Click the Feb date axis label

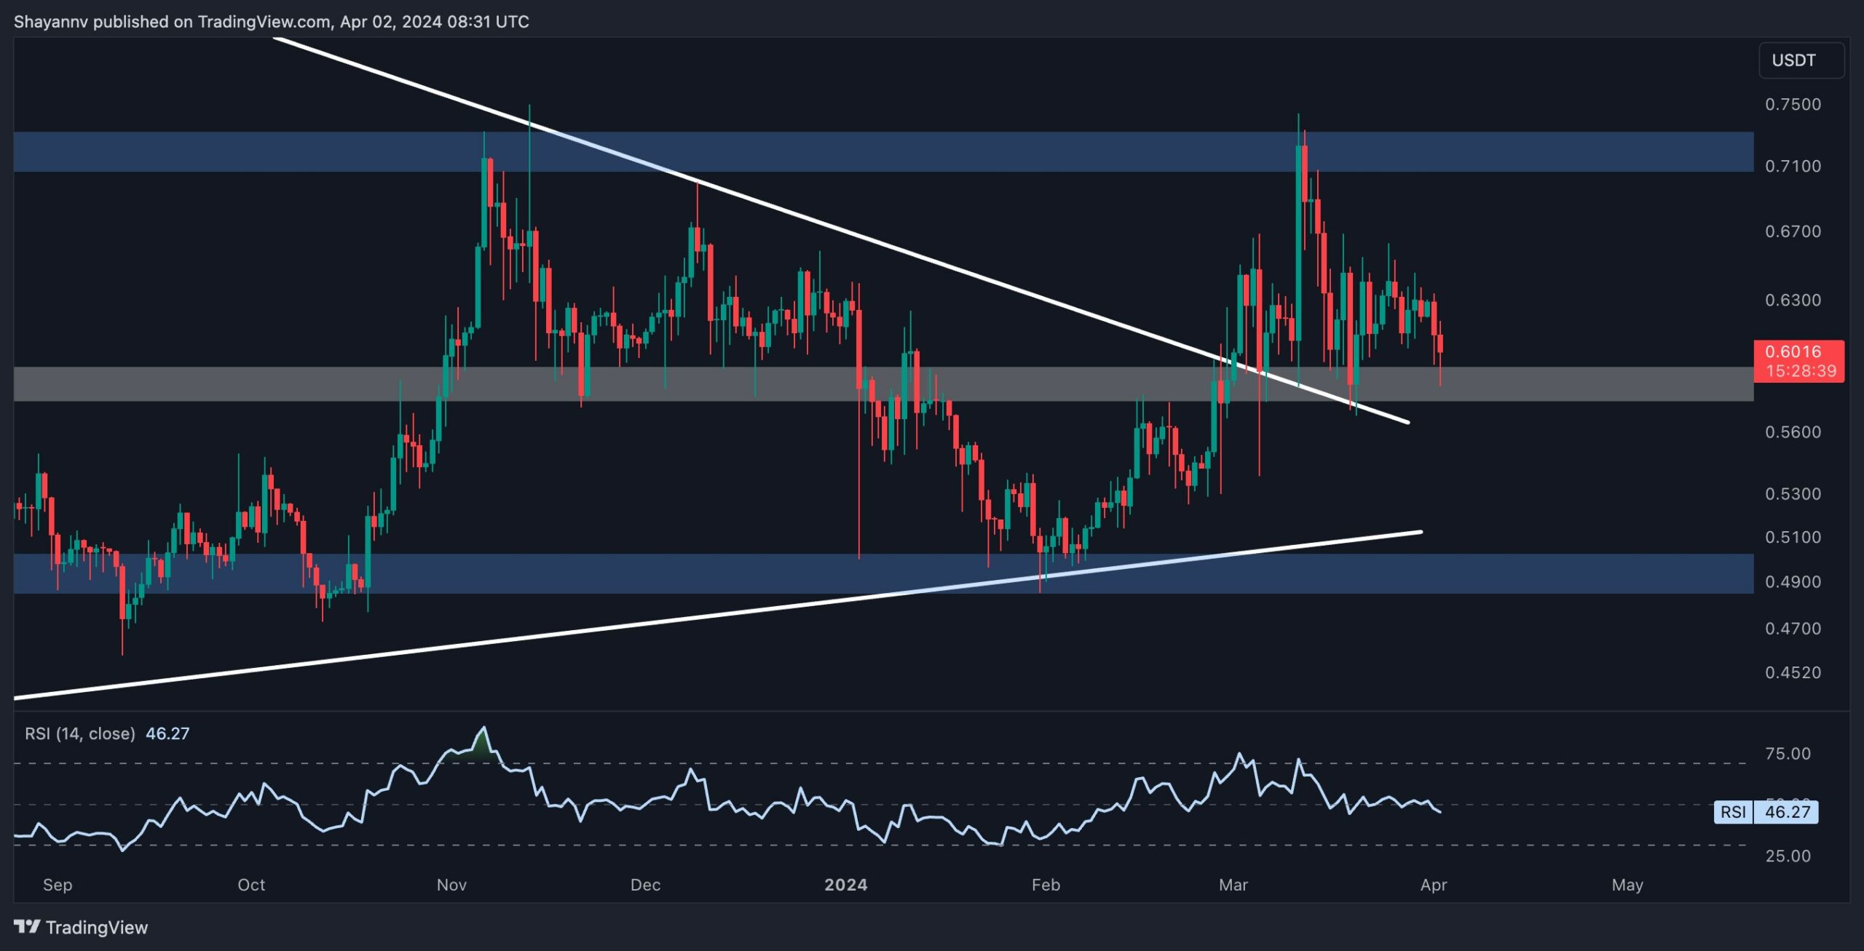[x=1046, y=885]
